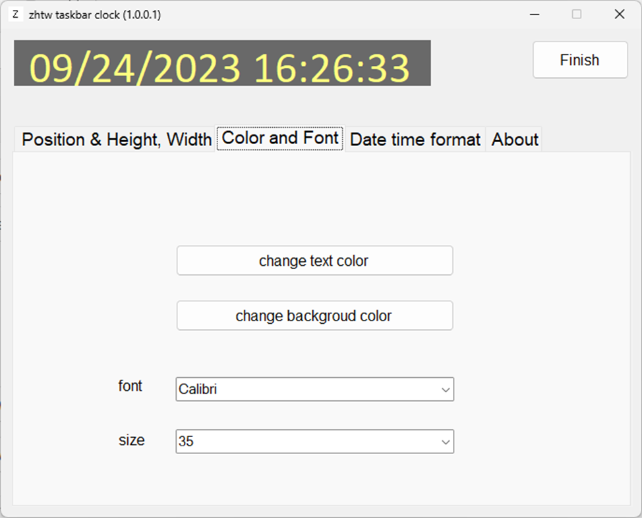Click gray background of the clock preview
This screenshot has width=642, height=518.
coord(421,47)
